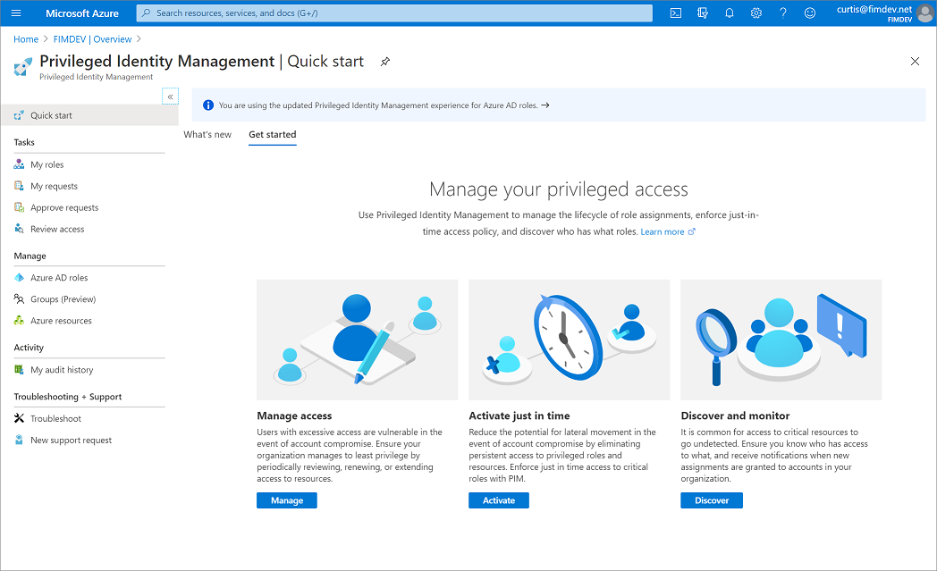The image size is (937, 571).
Task: Open Troubleshoot under Troubleshooting + Support
Action: point(55,417)
